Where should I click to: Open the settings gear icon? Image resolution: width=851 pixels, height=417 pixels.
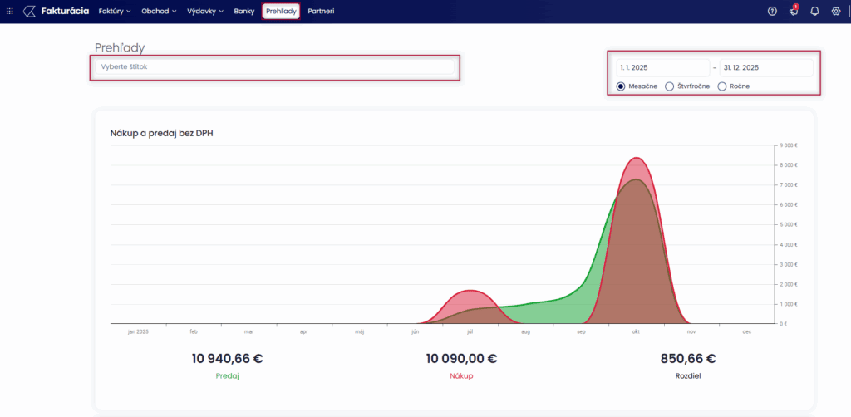(836, 12)
